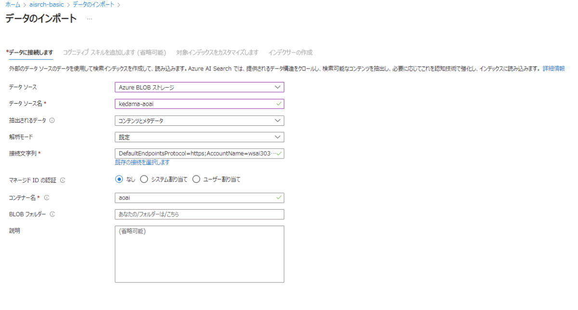The width and height of the screenshot is (578, 310).
Task: Switch to コグニティブ スキルを追加します tab
Action: (x=114, y=52)
